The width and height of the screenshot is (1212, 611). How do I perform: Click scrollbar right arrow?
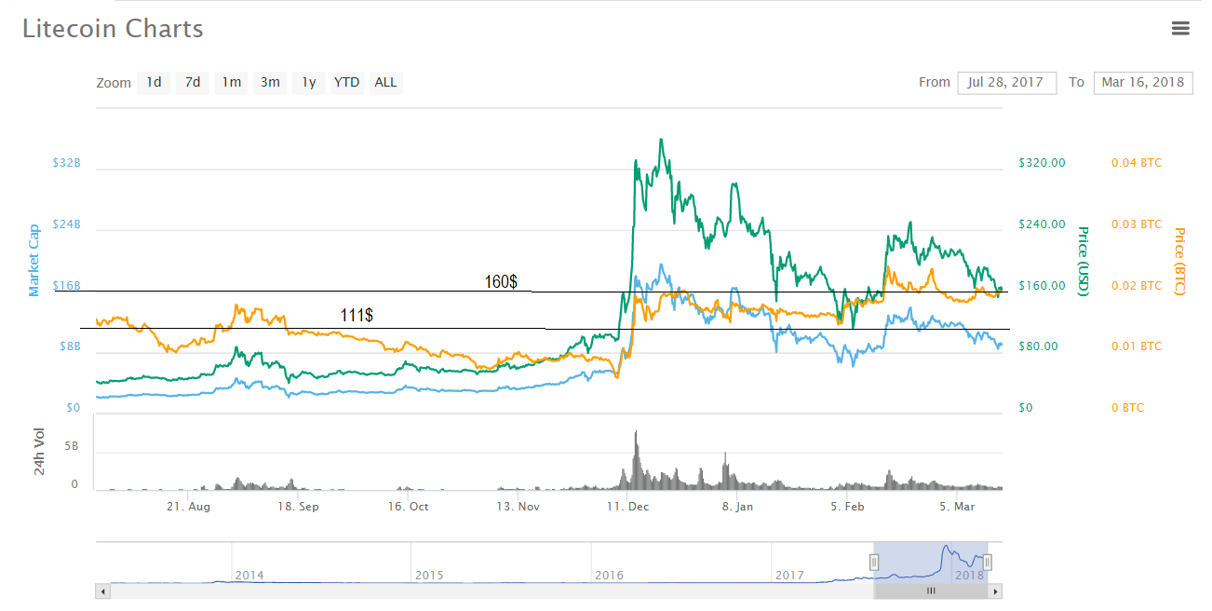click(995, 591)
